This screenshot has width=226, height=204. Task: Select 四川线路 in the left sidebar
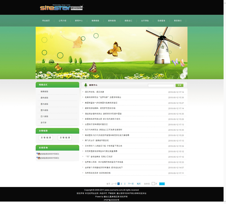[44, 116]
